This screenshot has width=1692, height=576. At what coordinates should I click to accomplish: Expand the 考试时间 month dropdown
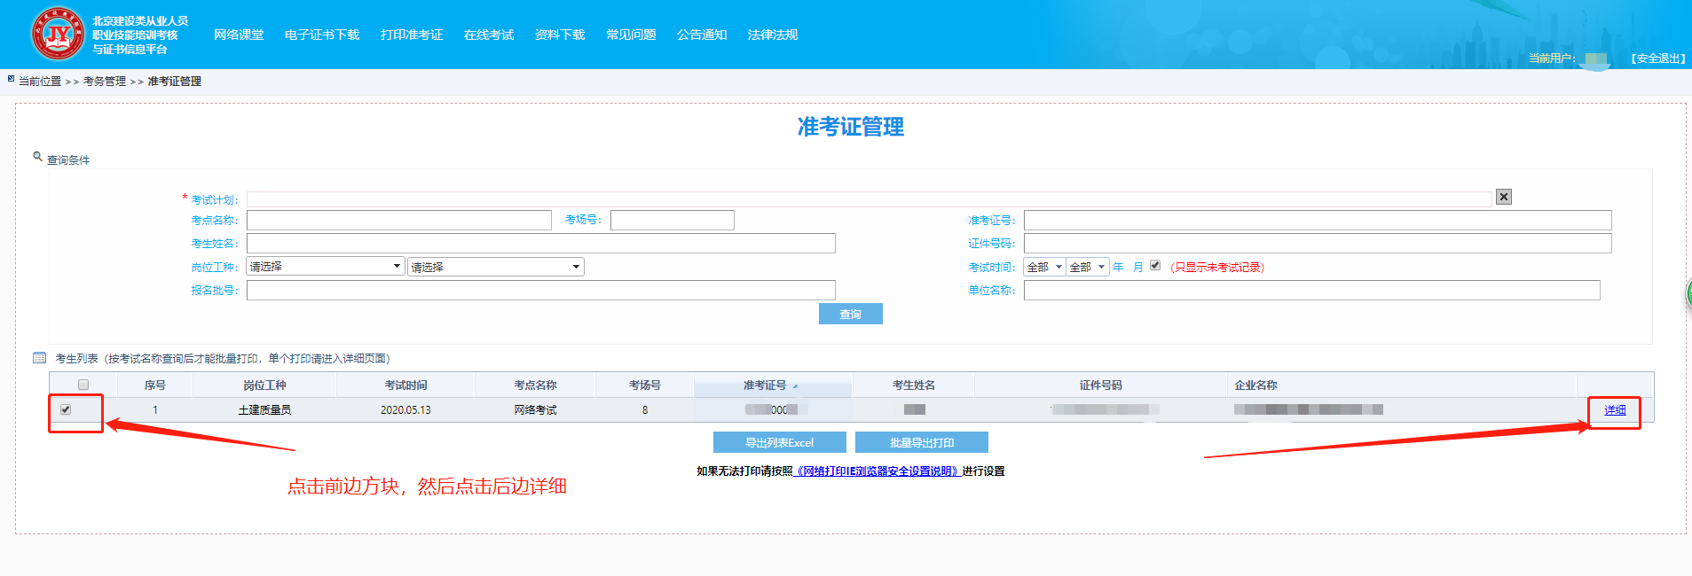click(1087, 267)
